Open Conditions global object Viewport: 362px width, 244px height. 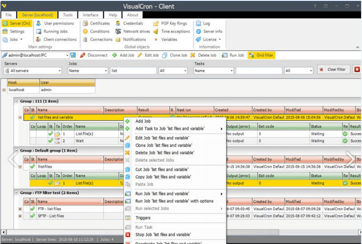(96, 31)
